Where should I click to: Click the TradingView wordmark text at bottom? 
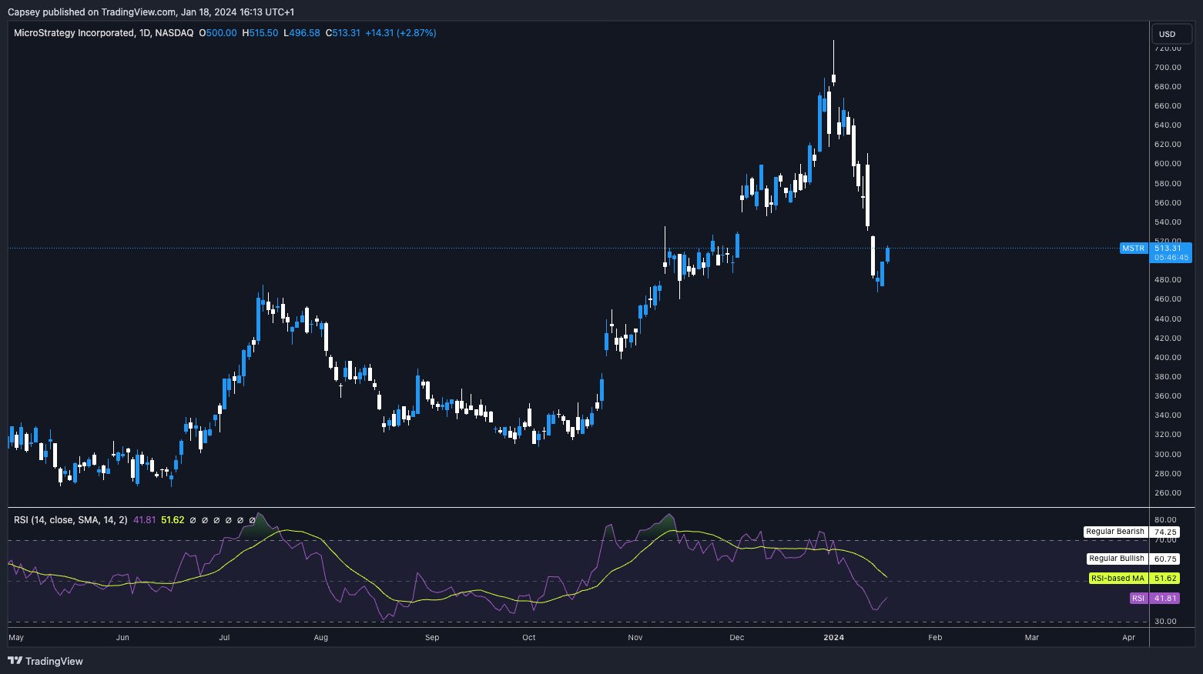tap(54, 661)
